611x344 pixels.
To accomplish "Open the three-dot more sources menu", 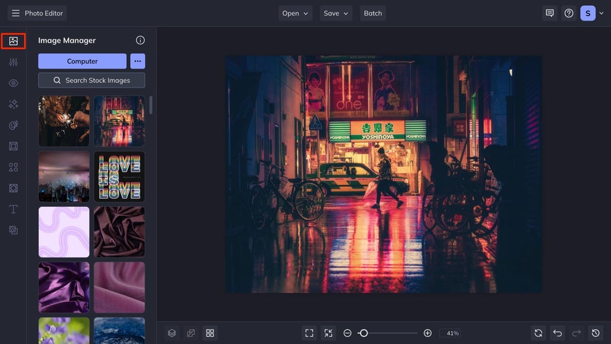I will pyautogui.click(x=138, y=61).
